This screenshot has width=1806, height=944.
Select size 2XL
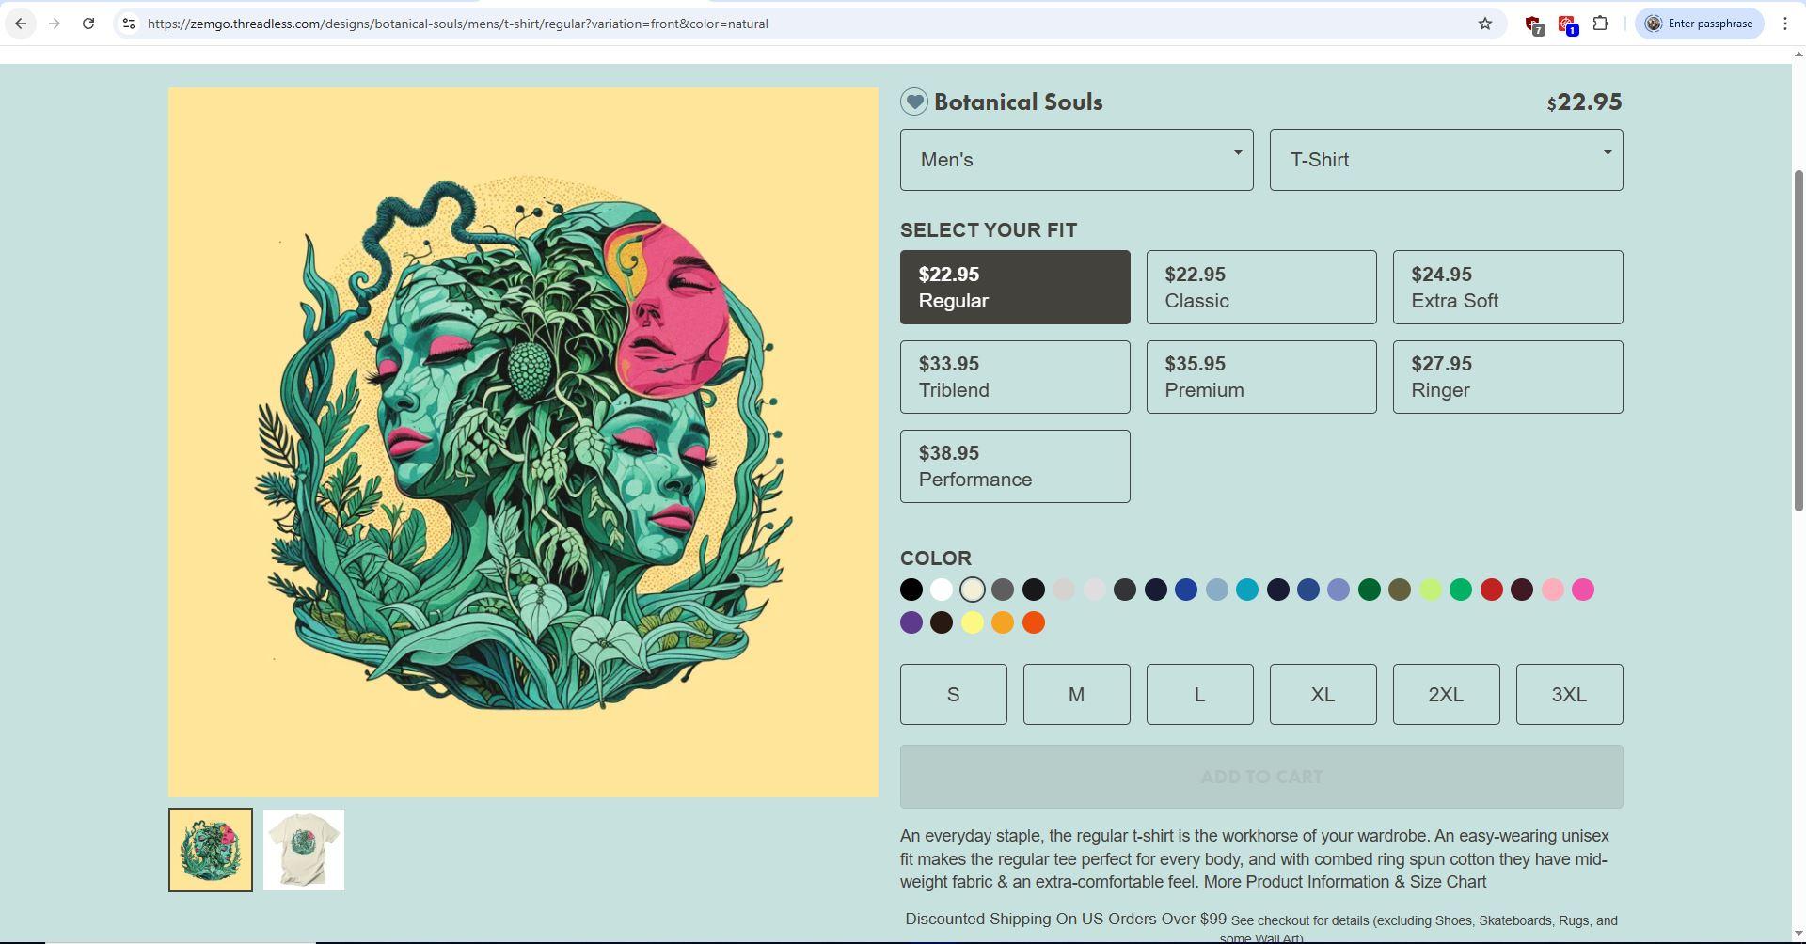[1446, 694]
